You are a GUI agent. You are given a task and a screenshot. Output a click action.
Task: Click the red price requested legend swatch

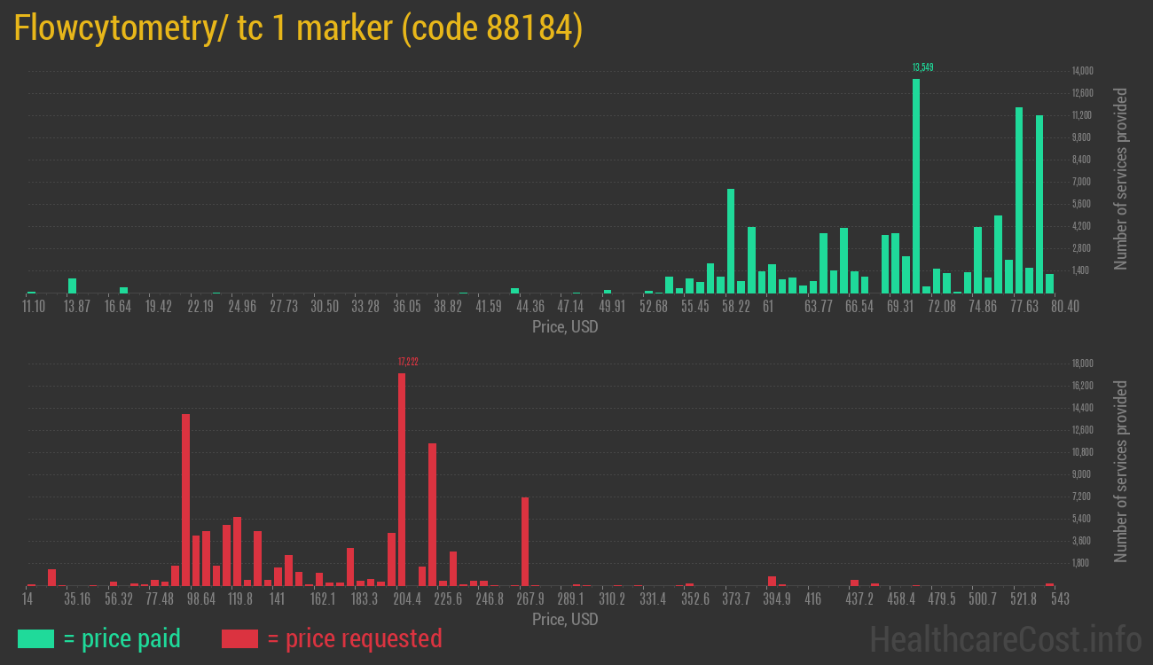[239, 638]
